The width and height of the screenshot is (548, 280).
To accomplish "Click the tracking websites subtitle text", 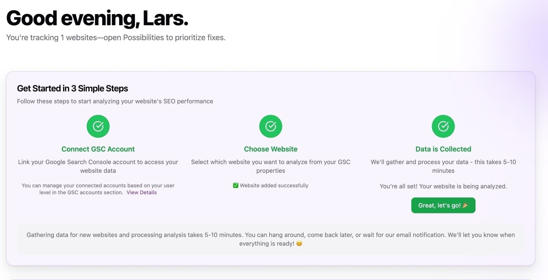I will click(116, 37).
